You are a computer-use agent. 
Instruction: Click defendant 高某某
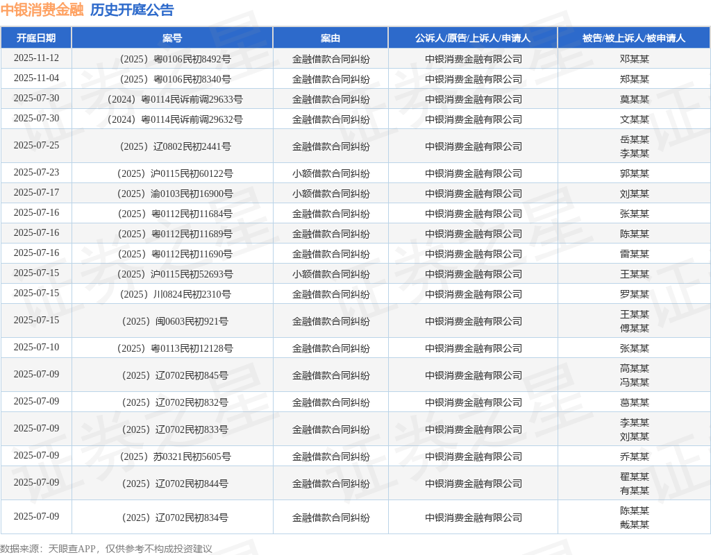[635, 369]
